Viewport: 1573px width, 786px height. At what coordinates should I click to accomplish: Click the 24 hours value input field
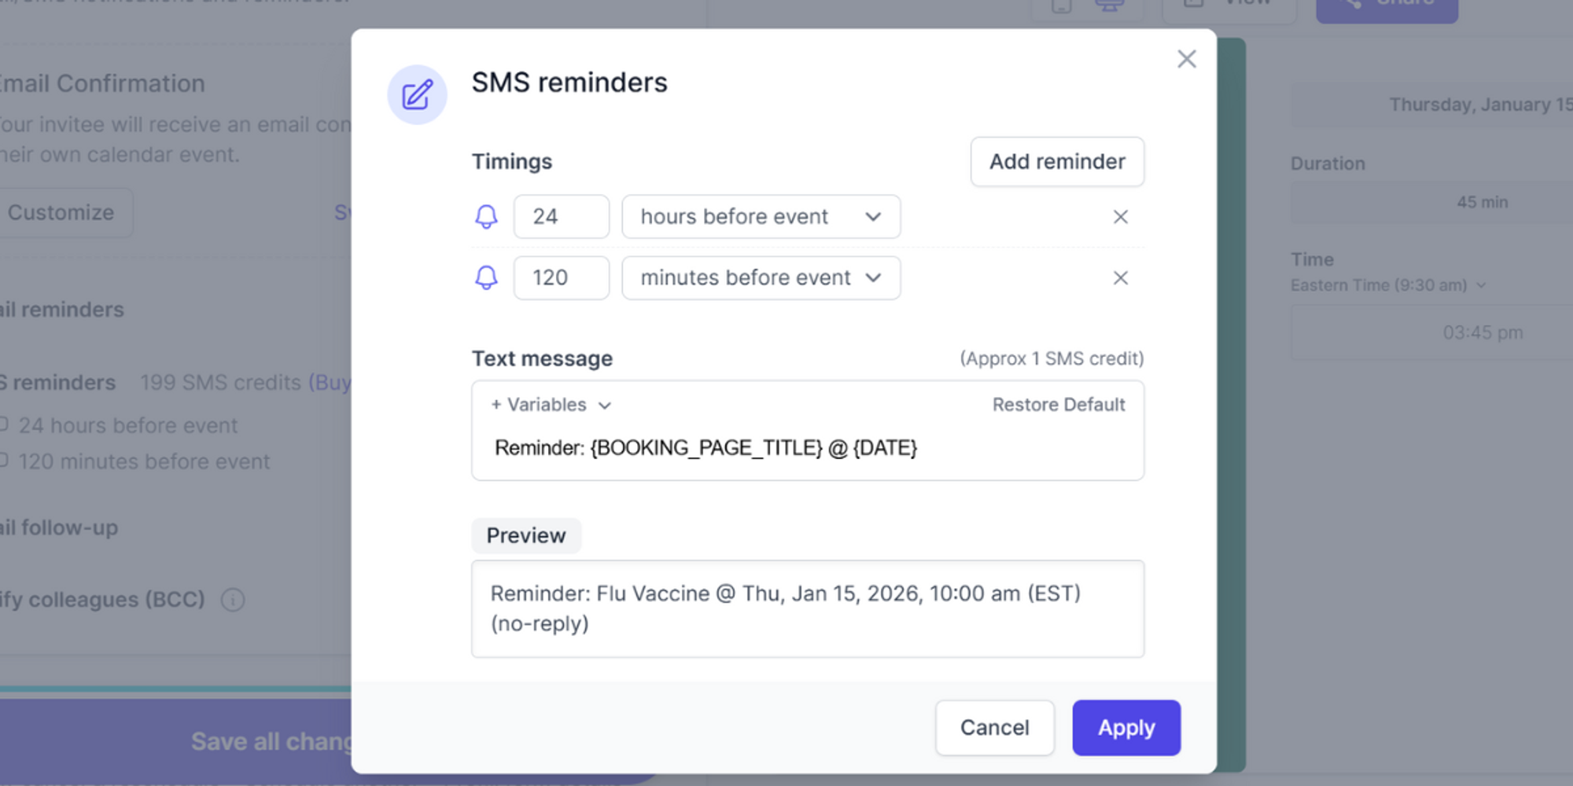click(562, 217)
